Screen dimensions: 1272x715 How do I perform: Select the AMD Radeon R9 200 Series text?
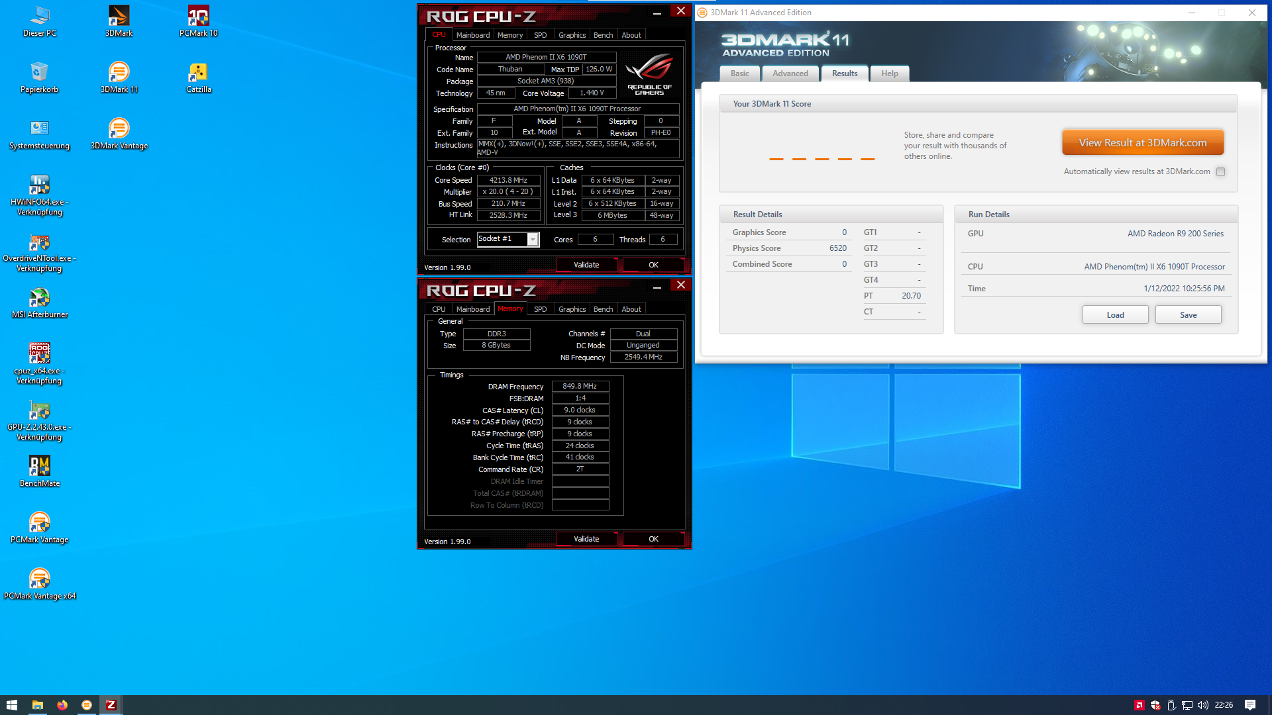click(x=1175, y=234)
